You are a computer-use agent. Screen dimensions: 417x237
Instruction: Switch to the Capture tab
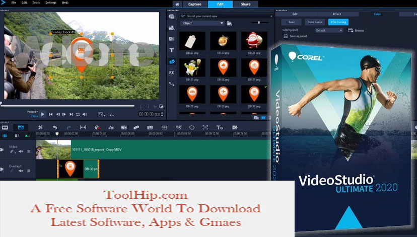[x=195, y=4]
